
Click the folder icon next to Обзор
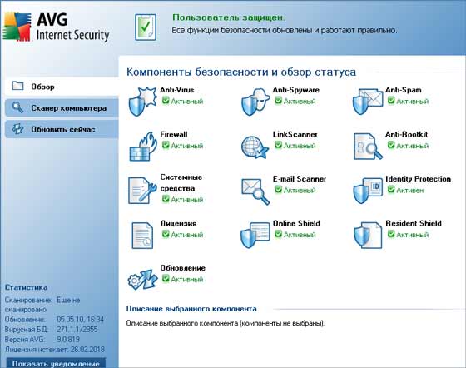point(17,86)
